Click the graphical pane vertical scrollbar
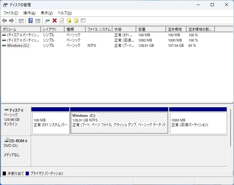This screenshot has width=234, height=185. point(230,127)
